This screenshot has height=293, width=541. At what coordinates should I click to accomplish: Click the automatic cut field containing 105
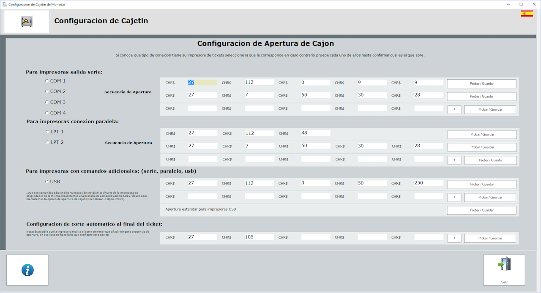259,237
